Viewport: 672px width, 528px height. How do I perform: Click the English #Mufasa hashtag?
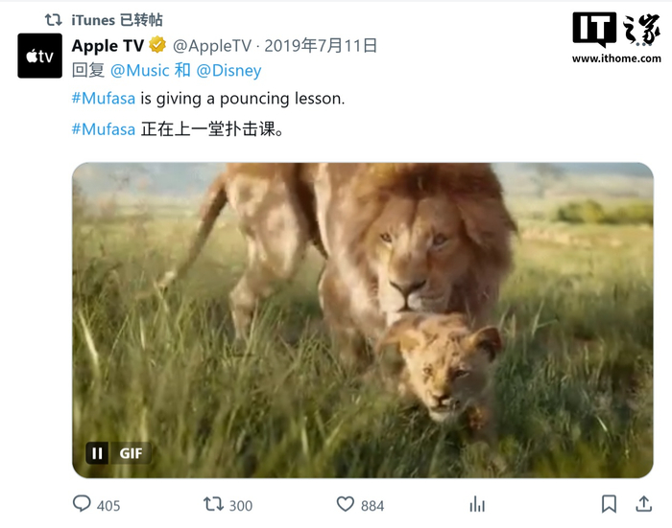[104, 99]
